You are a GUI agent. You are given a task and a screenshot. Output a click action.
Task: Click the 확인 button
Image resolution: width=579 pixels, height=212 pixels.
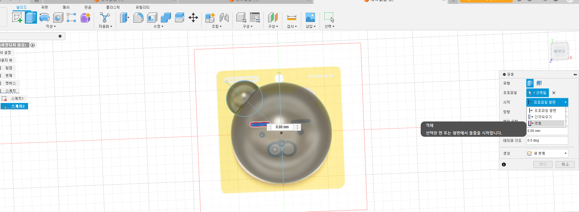click(x=543, y=164)
